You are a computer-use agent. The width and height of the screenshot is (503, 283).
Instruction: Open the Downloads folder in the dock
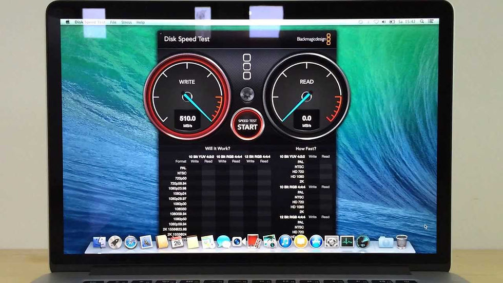pyautogui.click(x=385, y=242)
